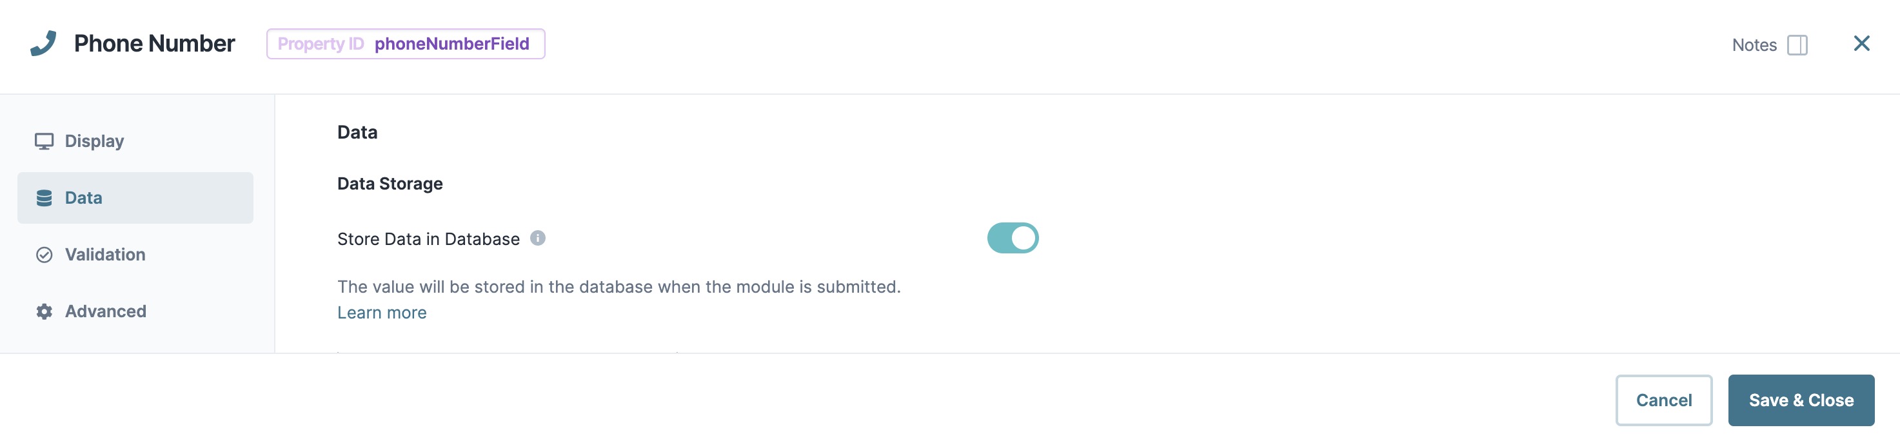Click the Store Data in Database label
Viewport: 1900px width, 441px height.
tap(428, 239)
